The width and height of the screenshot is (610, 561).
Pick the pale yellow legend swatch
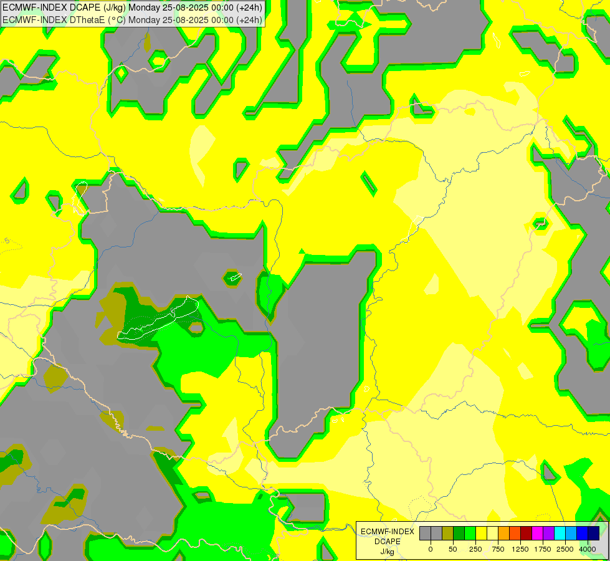point(492,533)
